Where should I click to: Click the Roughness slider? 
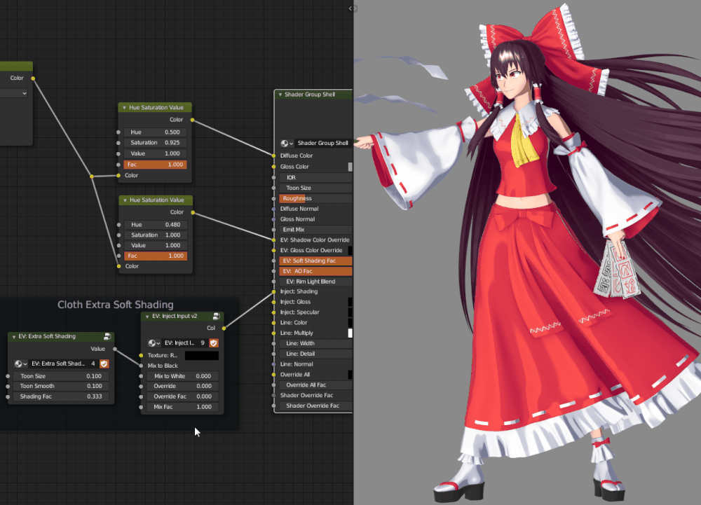coord(315,198)
